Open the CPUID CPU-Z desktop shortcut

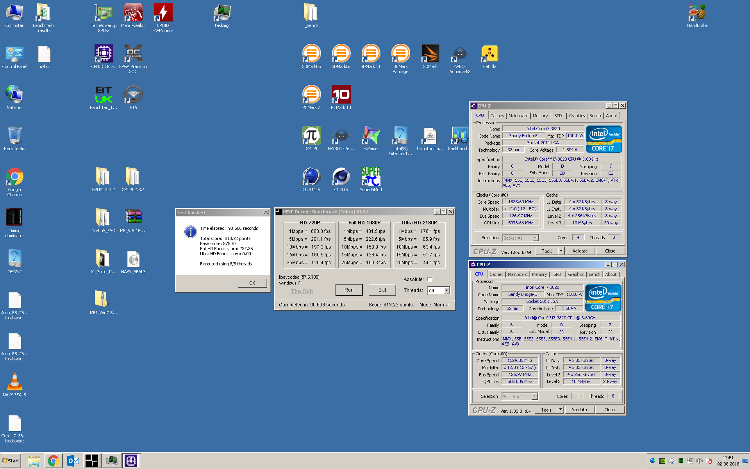(104, 57)
